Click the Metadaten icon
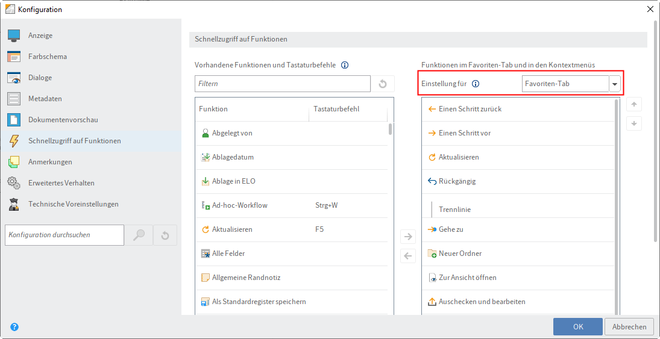This screenshot has height=339, width=660. [14, 99]
